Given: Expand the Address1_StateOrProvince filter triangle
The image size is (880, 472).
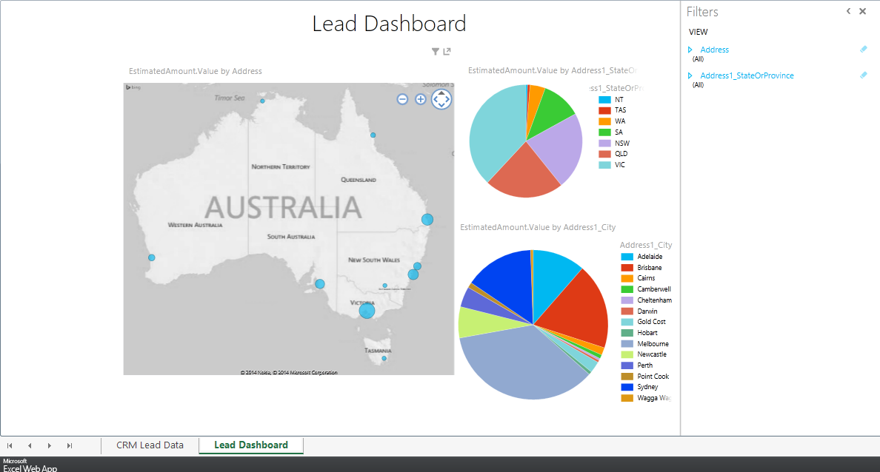Looking at the screenshot, I should click(x=690, y=76).
